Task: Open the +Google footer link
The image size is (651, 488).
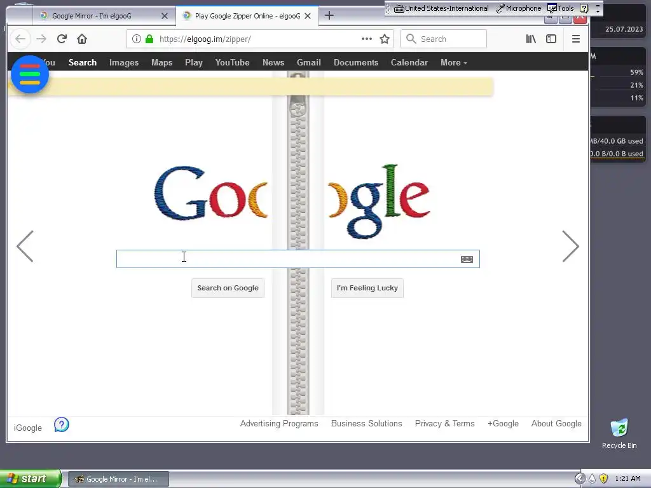Action: click(x=504, y=424)
